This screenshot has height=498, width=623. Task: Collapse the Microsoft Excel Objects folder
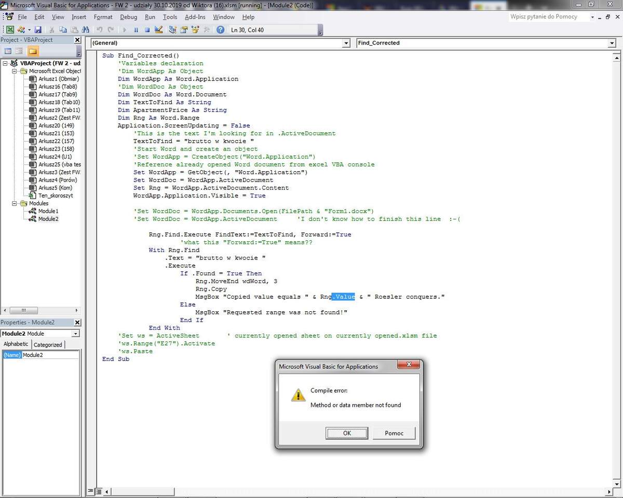[x=14, y=71]
